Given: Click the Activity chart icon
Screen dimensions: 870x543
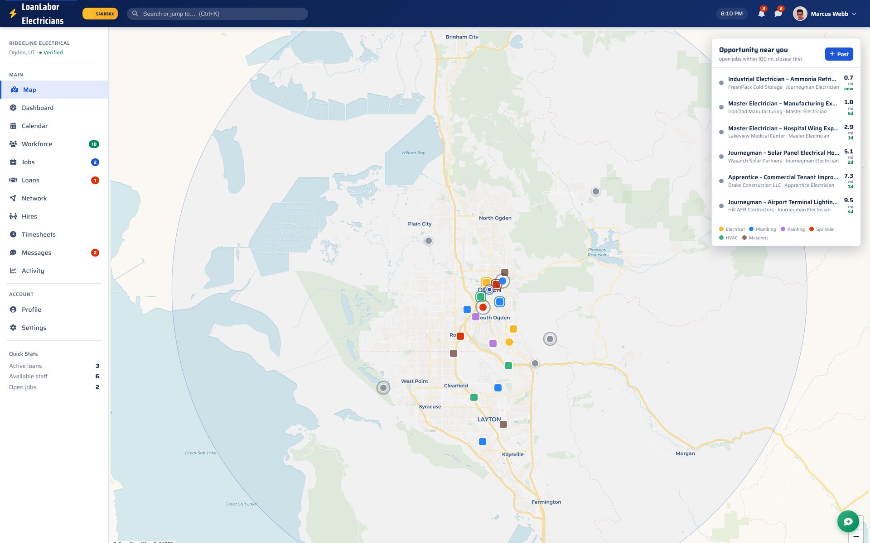Looking at the screenshot, I should point(13,271).
